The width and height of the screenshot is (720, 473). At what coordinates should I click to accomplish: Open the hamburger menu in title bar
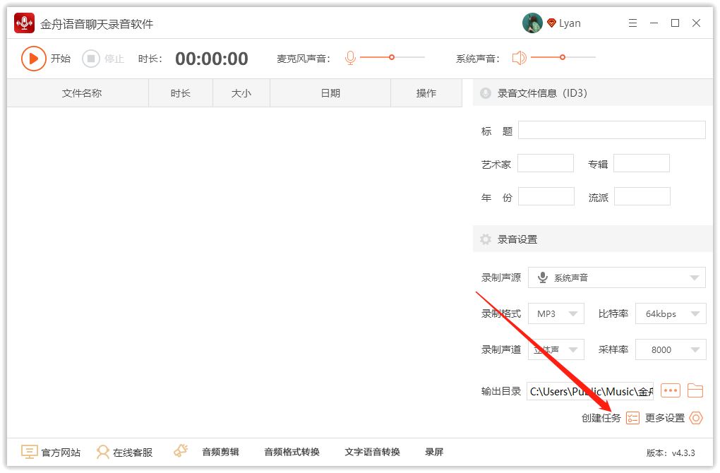tap(632, 23)
